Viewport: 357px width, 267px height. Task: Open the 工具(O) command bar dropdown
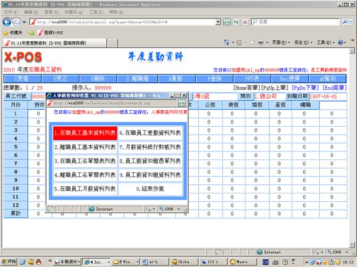[325, 42]
